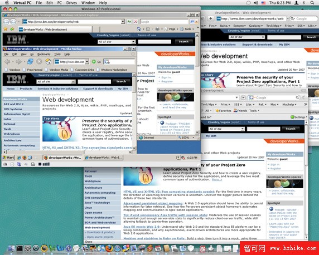Click Firefox developerWorks taskbar button

coord(62,158)
